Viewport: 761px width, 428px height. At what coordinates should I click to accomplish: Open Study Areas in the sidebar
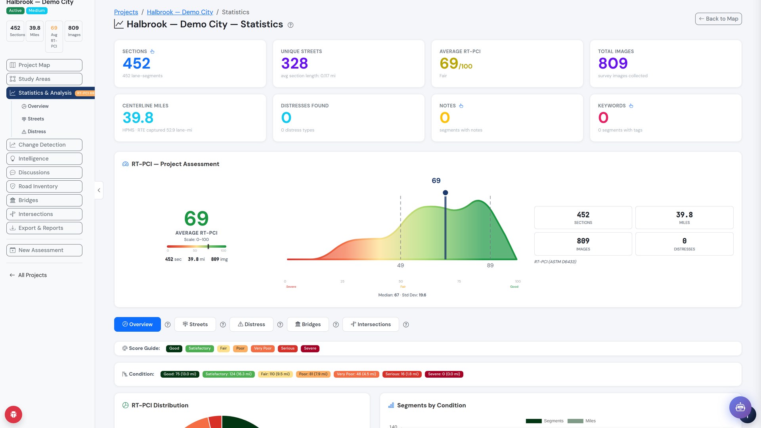(44, 79)
